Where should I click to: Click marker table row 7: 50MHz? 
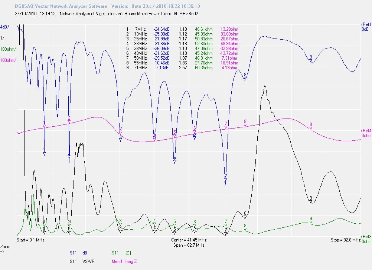182,58
